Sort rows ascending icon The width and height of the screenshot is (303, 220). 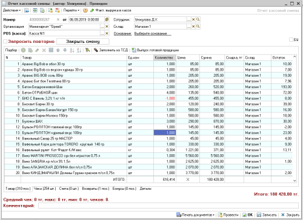[72, 50]
